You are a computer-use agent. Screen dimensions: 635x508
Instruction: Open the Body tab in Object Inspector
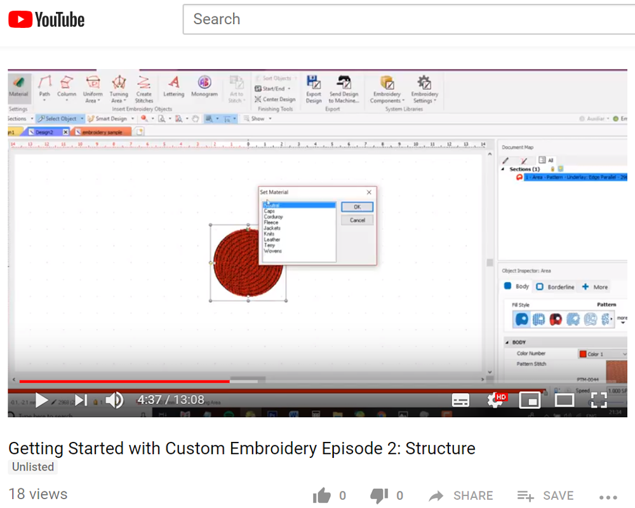(x=516, y=286)
